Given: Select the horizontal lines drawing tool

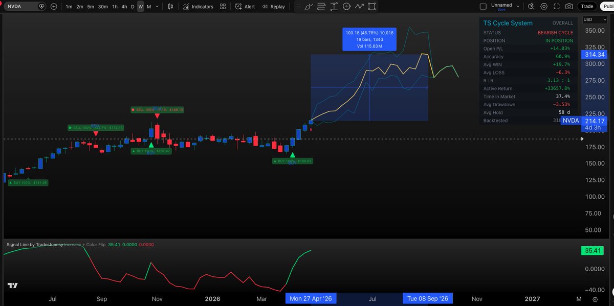Looking at the screenshot, I should coord(321,7).
